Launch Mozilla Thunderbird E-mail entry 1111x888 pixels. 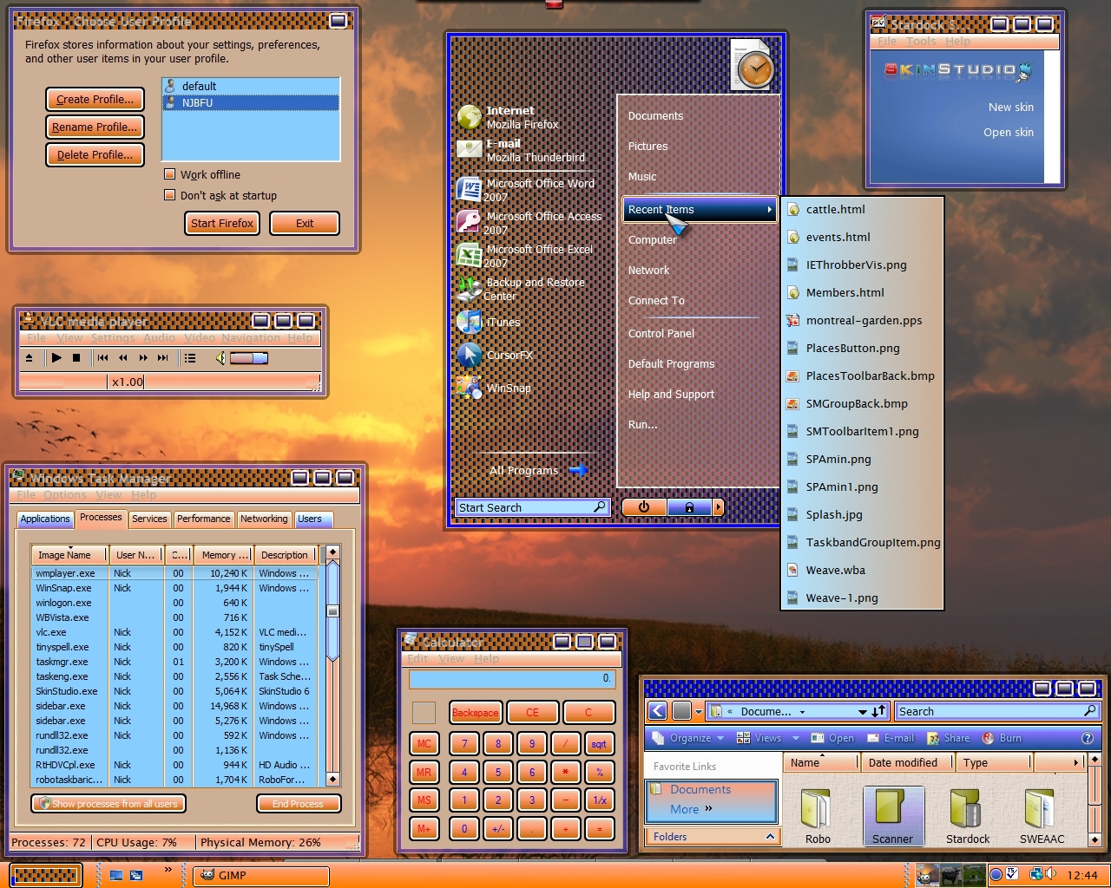[x=521, y=150]
